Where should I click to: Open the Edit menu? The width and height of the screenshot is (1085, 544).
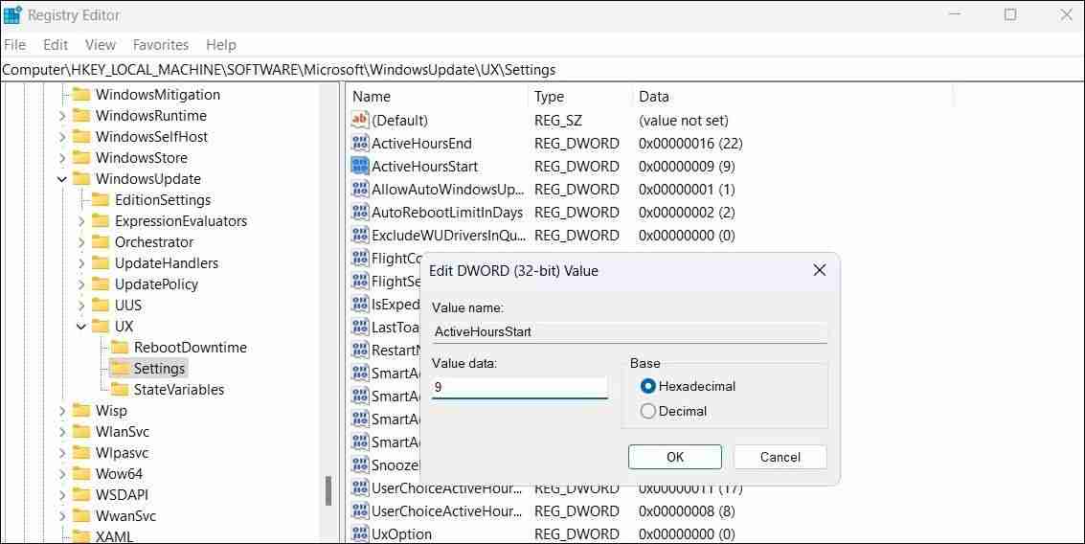(56, 44)
